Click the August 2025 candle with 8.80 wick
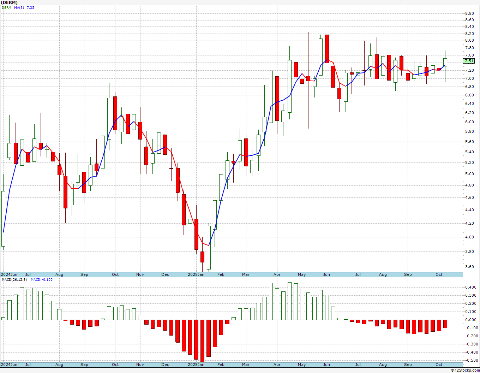 (389, 67)
